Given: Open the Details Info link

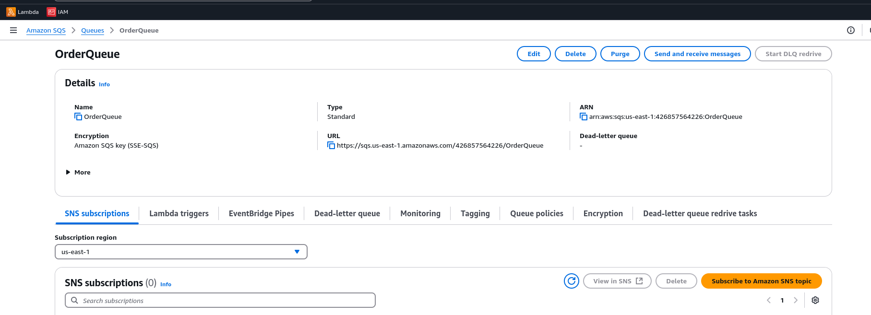Looking at the screenshot, I should tap(104, 84).
